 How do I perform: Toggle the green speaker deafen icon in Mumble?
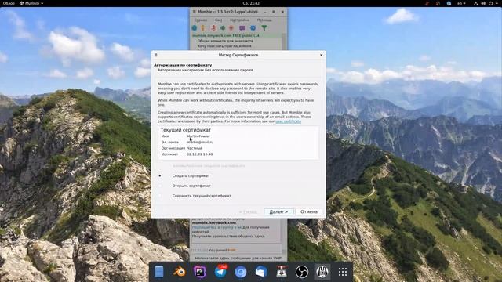pyautogui.click(x=223, y=28)
